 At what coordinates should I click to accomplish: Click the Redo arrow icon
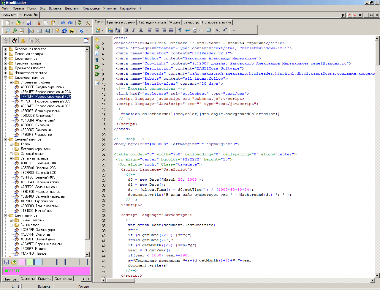[x=70, y=23]
